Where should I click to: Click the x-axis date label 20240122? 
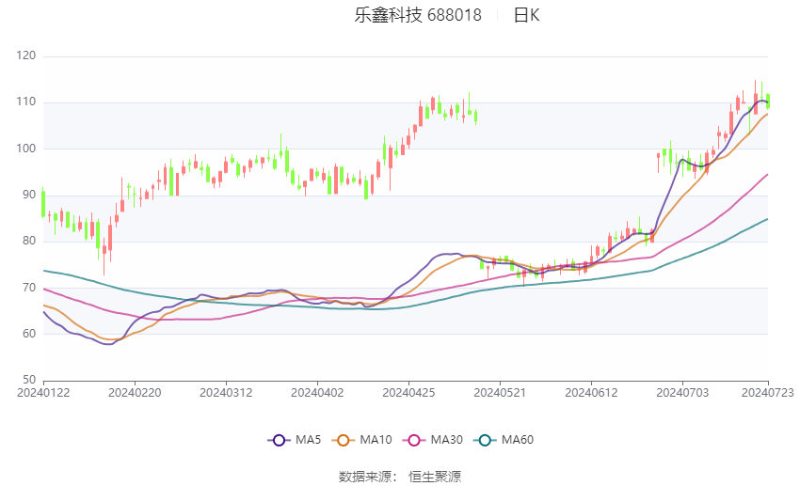[43, 393]
